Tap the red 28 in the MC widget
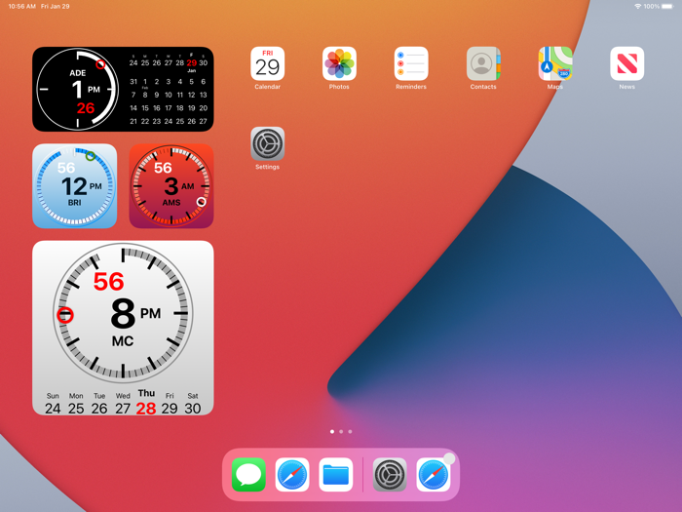 coord(146,409)
